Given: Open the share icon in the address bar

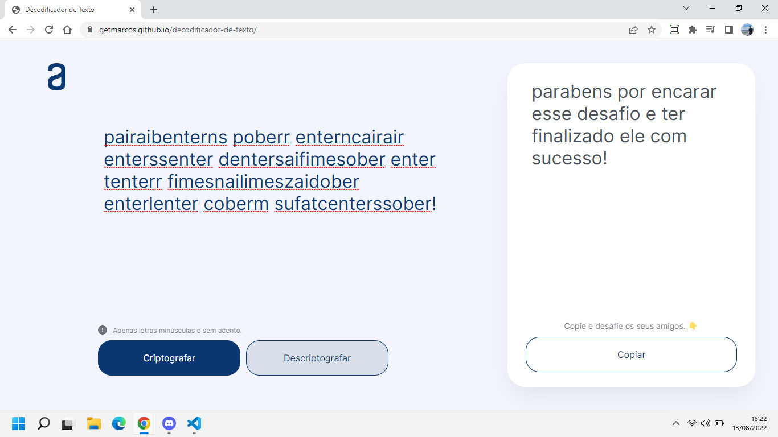Looking at the screenshot, I should (x=633, y=29).
